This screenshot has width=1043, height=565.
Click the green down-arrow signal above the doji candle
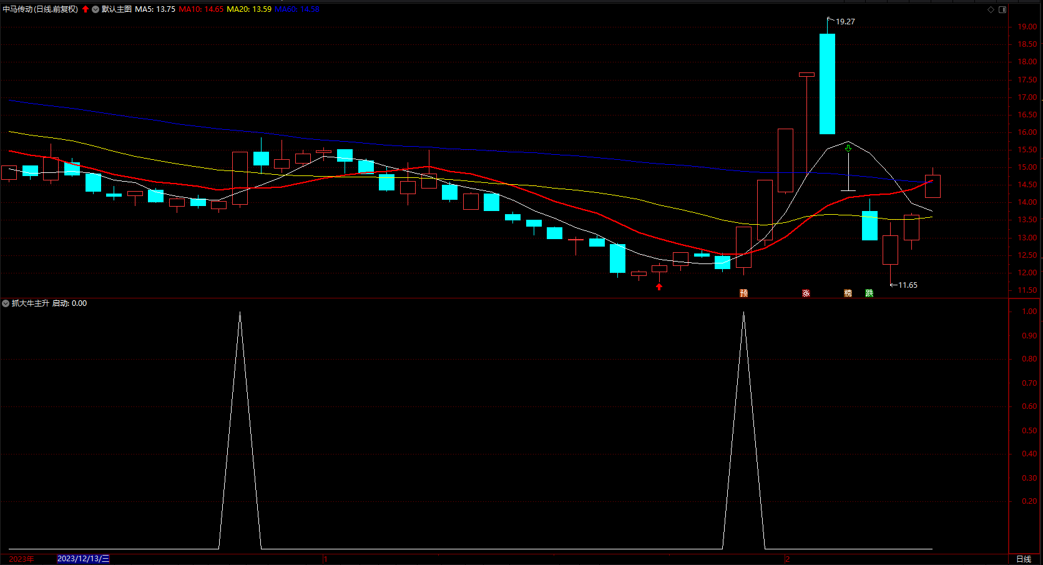[848, 148]
